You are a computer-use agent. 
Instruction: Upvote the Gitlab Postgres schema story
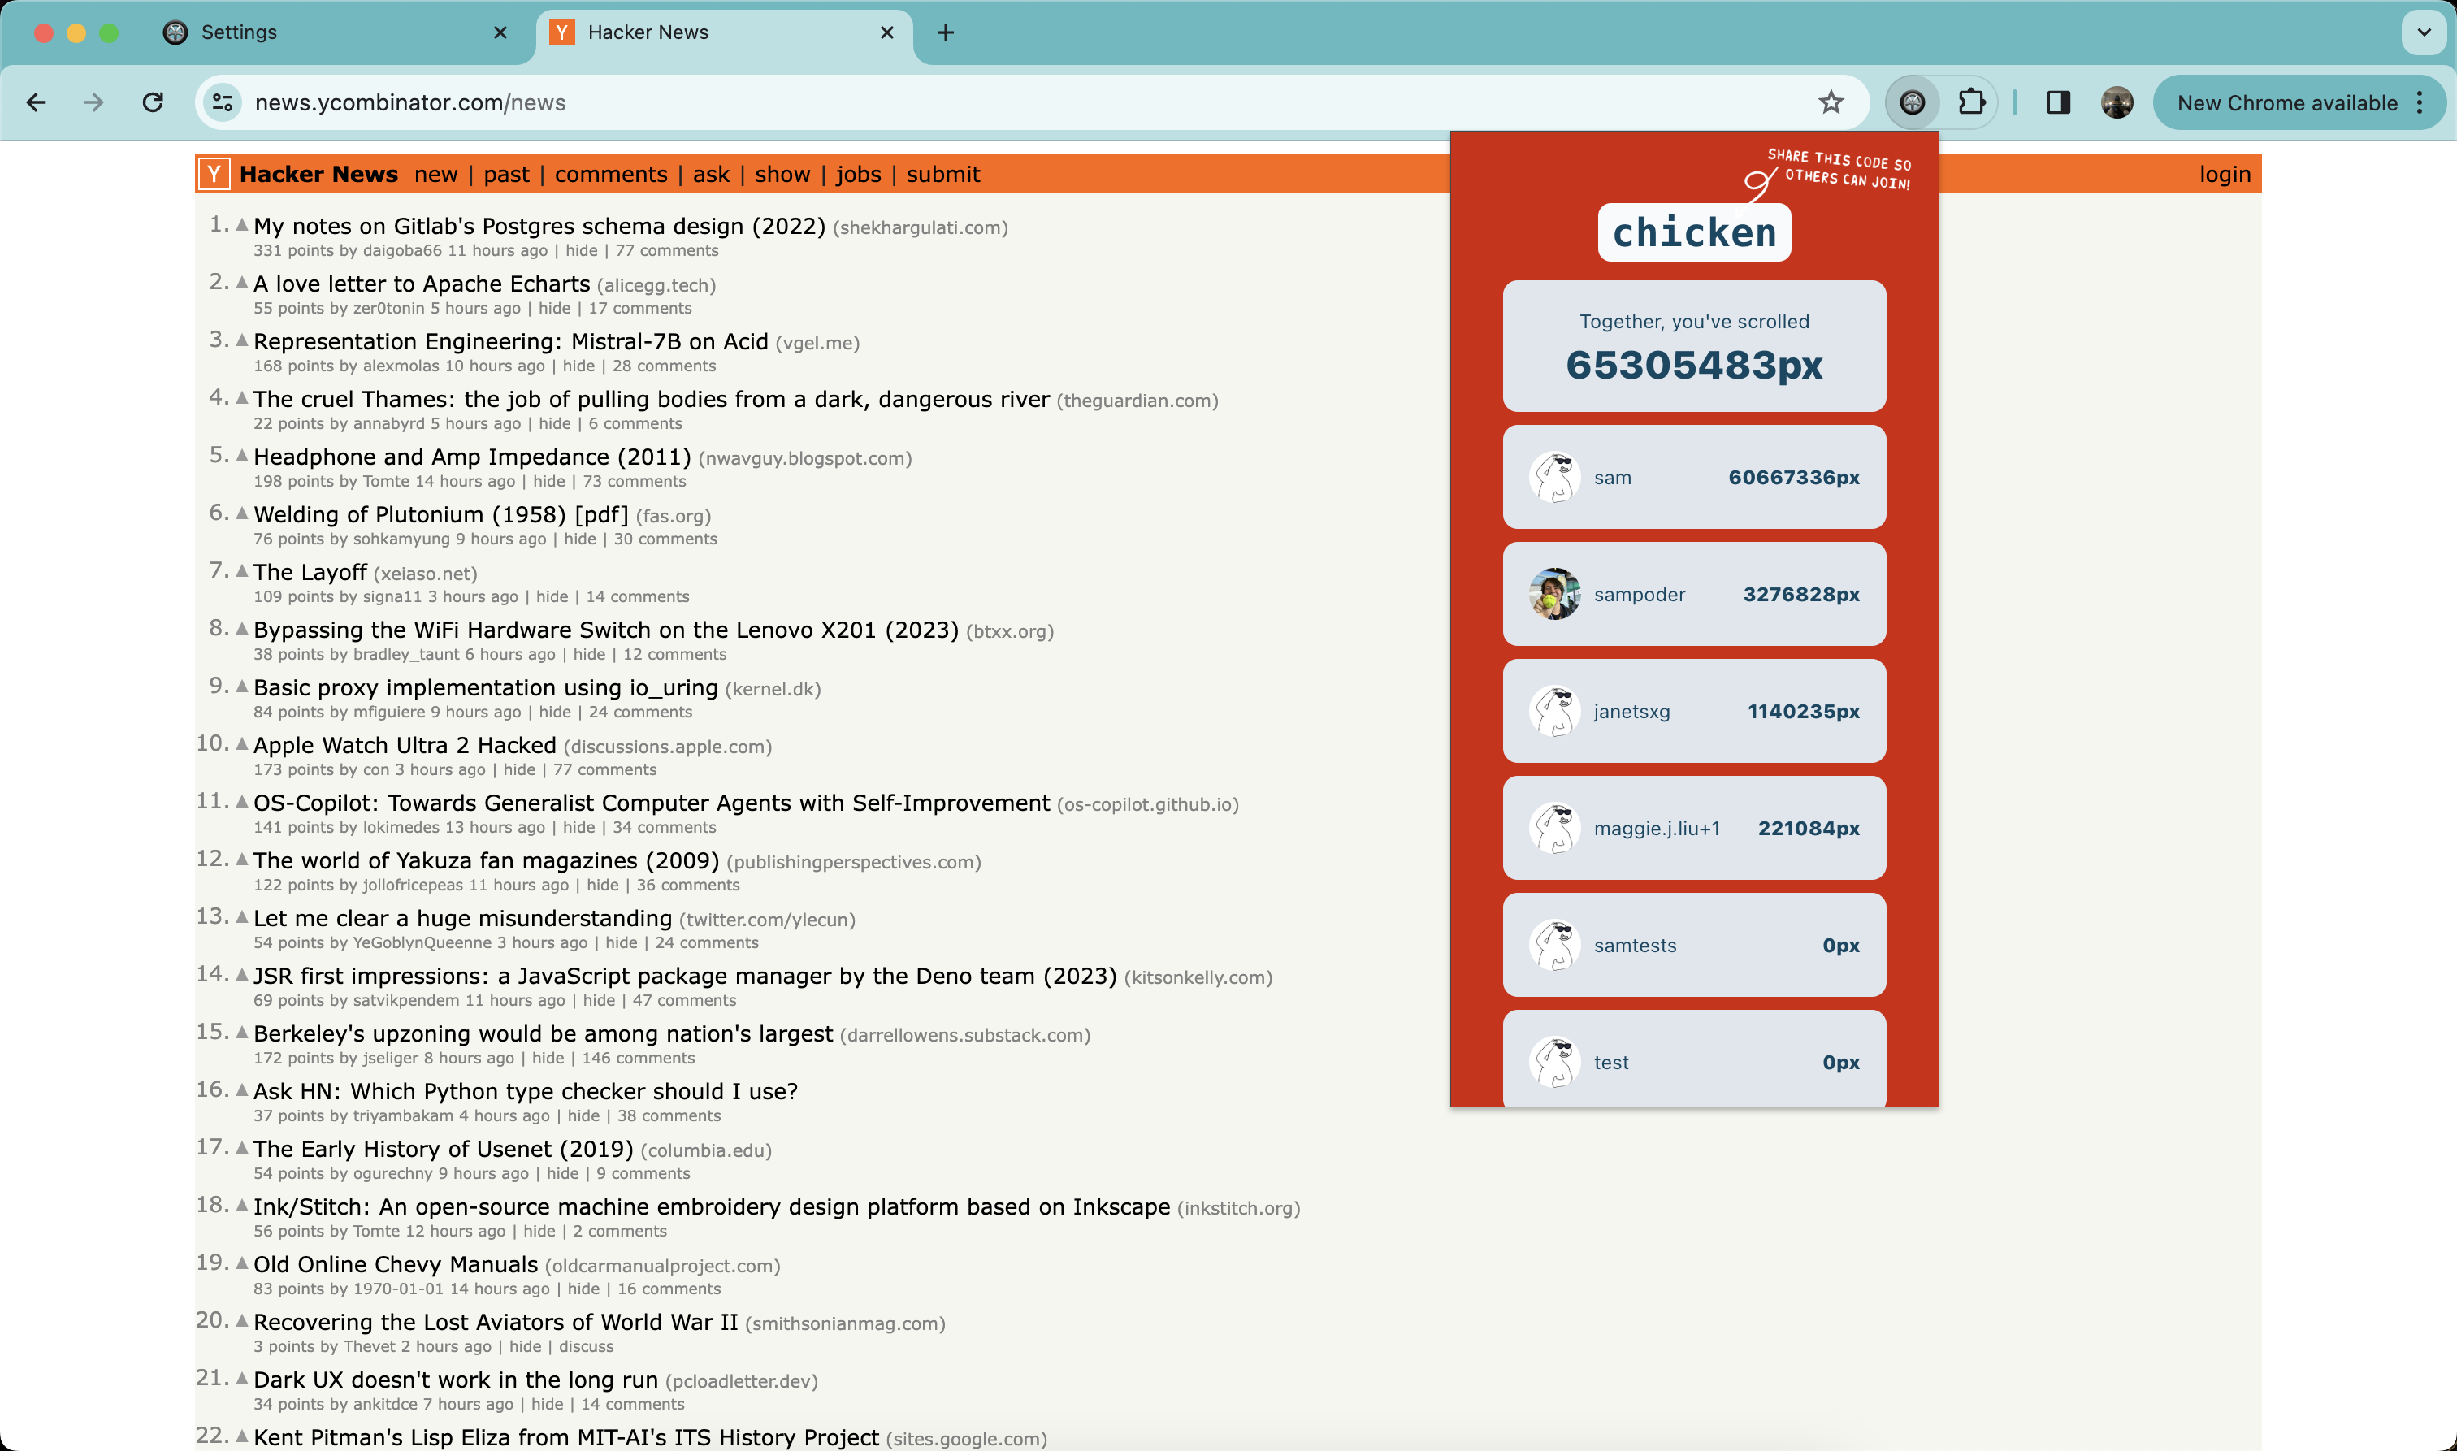pyautogui.click(x=241, y=225)
